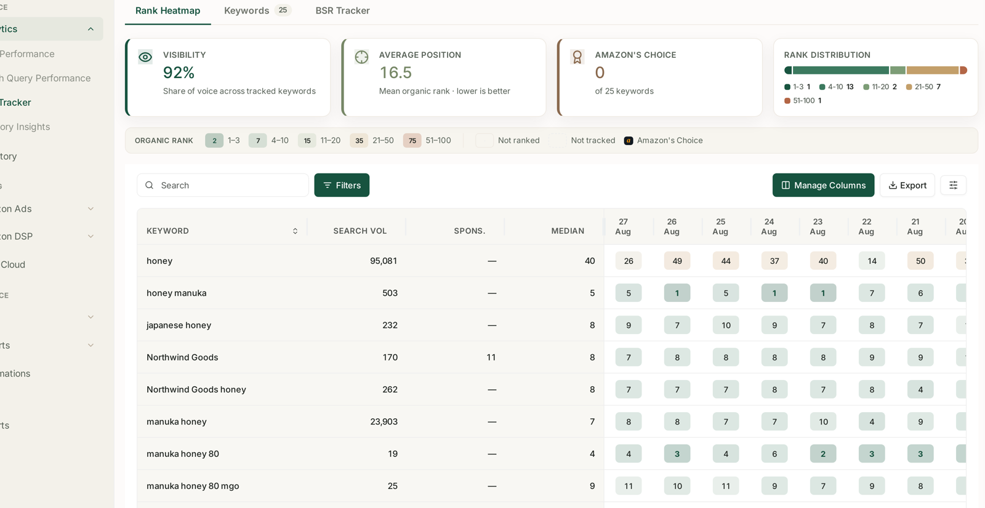Switch to the Rank Heatmap tab
The height and width of the screenshot is (508, 985).
(x=167, y=11)
